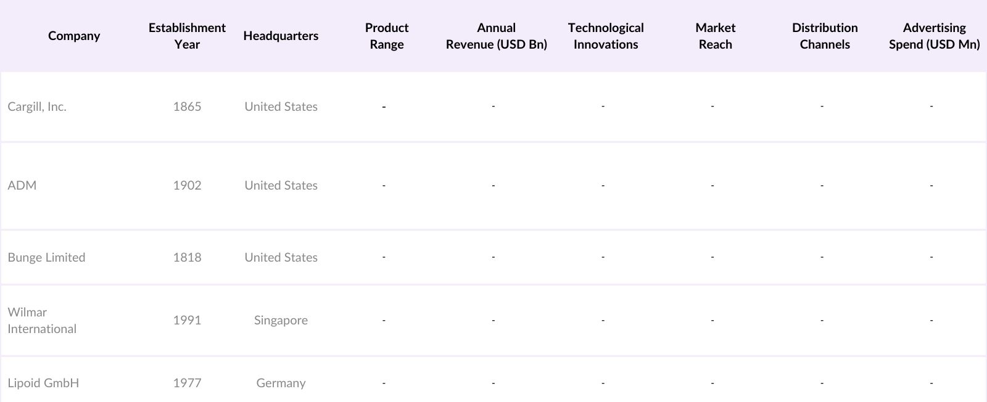Click the ADM company name
Image resolution: width=987 pixels, height=402 pixels.
tap(22, 185)
